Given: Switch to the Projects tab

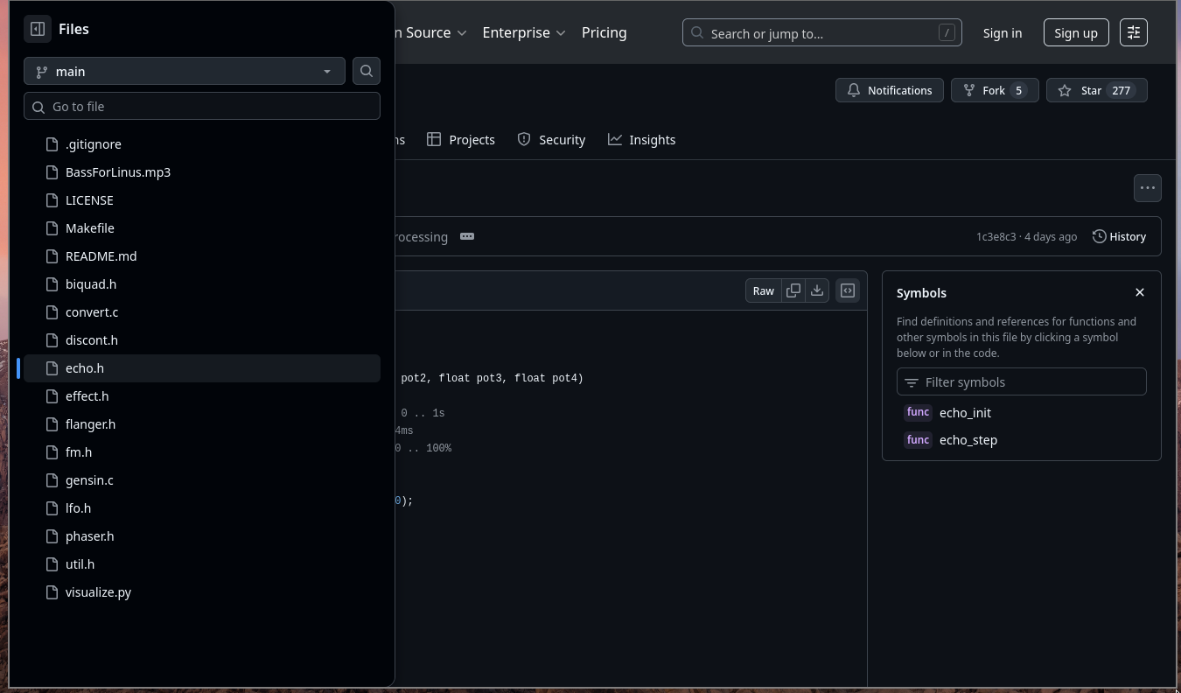Looking at the screenshot, I should pyautogui.click(x=461, y=140).
